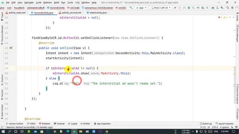Image resolution: width=239 pixels, height=134 pixels.
Task: Open Resource Manager side panel
Action: [x=2, y=35]
